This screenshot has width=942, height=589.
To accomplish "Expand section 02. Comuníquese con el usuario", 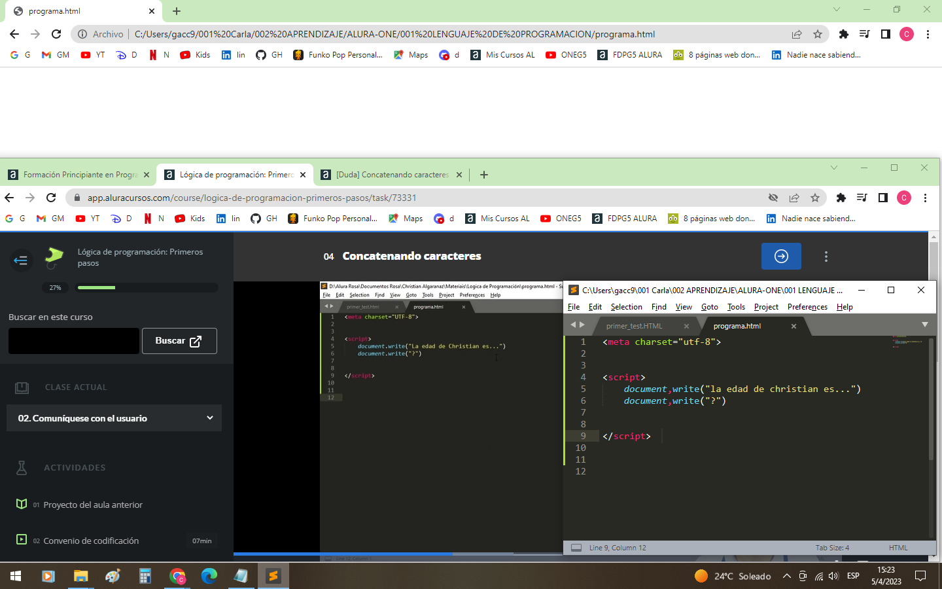I will (114, 418).
